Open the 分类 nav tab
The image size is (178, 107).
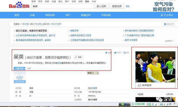[x=32, y=15]
